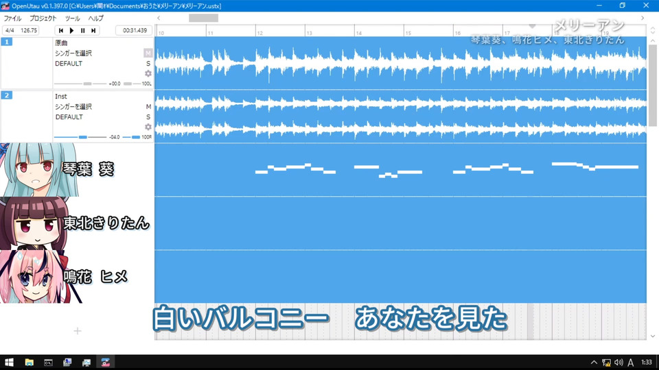Image resolution: width=659 pixels, height=370 pixels.
Task: Open the ツール menu
Action: 72,18
